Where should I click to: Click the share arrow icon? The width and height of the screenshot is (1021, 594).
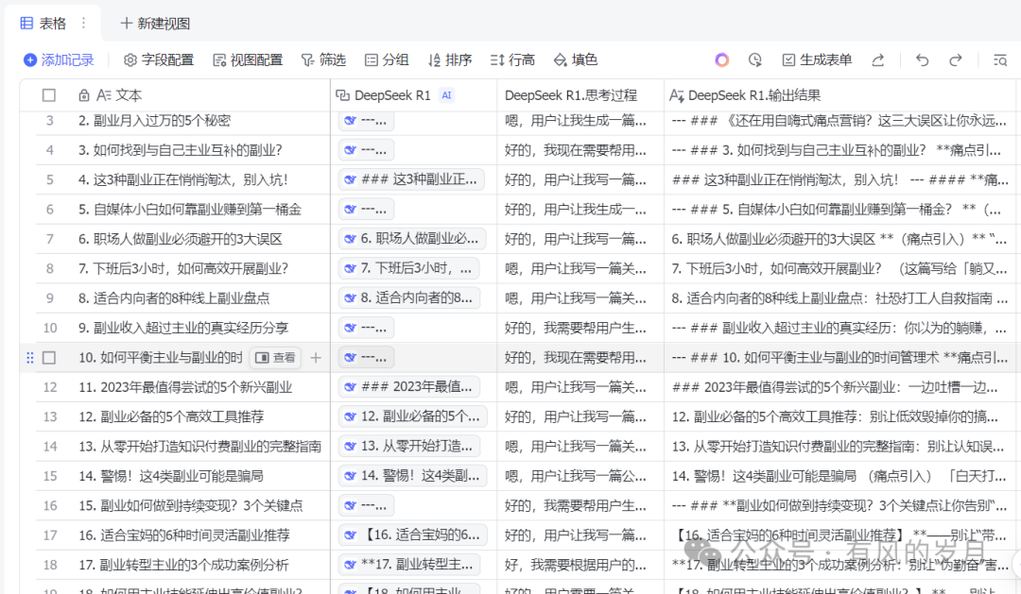pyautogui.click(x=877, y=59)
